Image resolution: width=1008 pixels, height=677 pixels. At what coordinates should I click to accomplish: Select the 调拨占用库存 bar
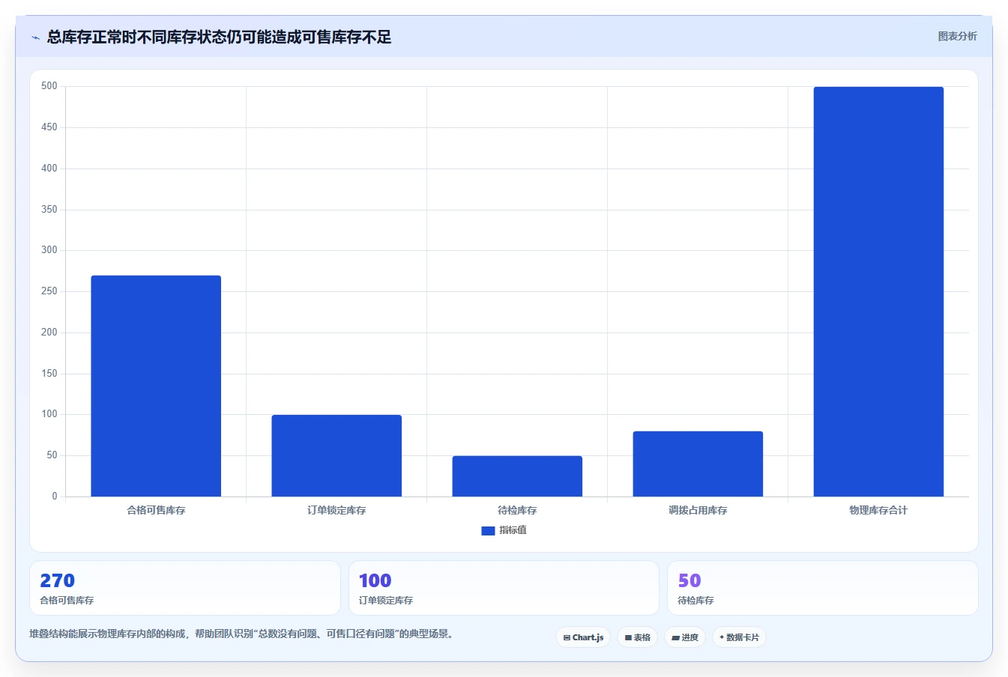(698, 464)
